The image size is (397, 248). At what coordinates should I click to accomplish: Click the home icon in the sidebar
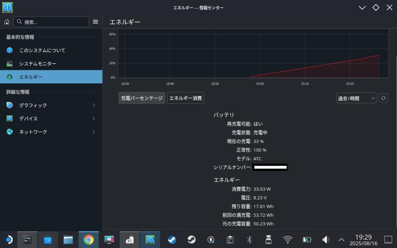click(x=7, y=22)
